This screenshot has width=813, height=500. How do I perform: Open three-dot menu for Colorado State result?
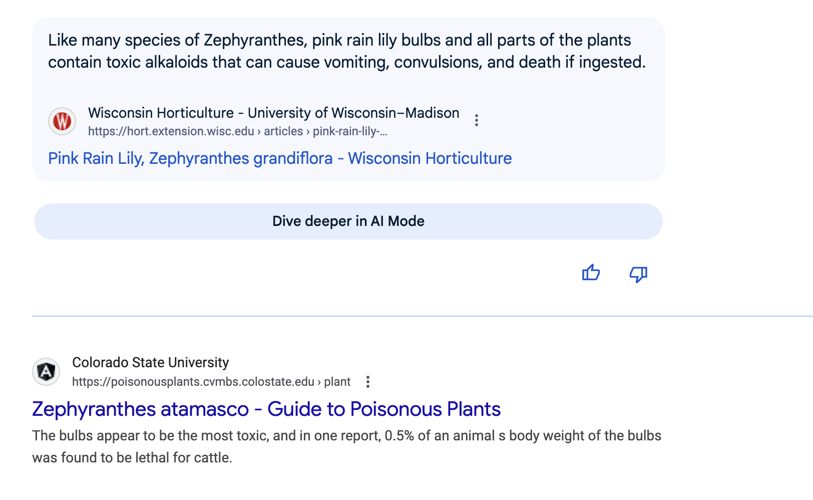(368, 382)
